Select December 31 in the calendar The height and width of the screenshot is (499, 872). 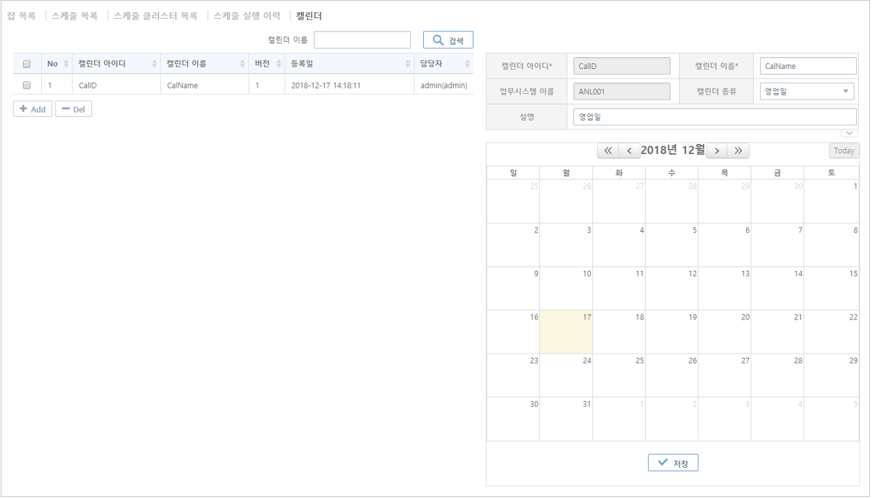coord(566,419)
